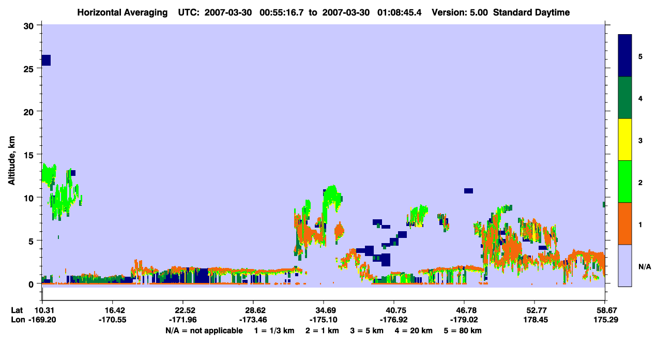
Task: Click longitude value -169.20
Action: 42,320
